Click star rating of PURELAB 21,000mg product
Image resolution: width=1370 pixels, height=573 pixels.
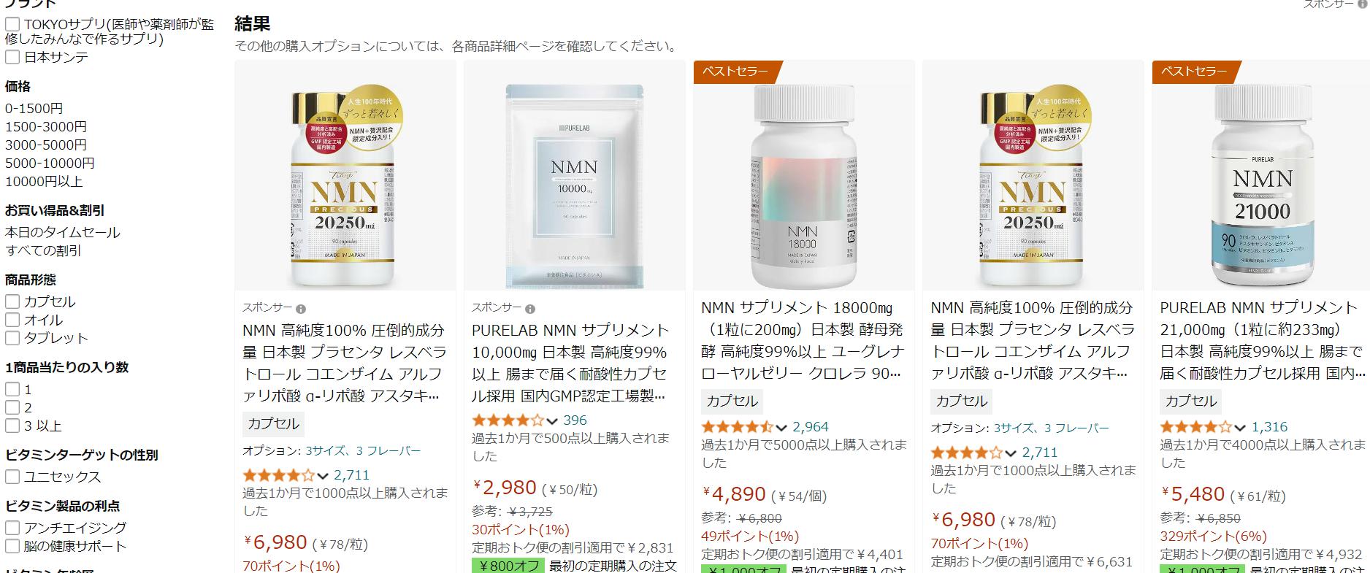[x=1195, y=427]
